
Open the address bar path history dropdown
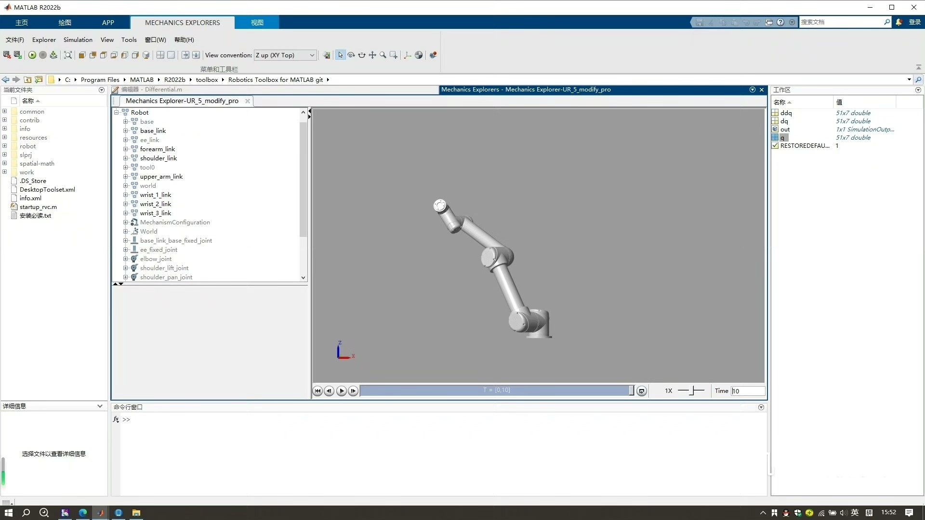point(909,80)
